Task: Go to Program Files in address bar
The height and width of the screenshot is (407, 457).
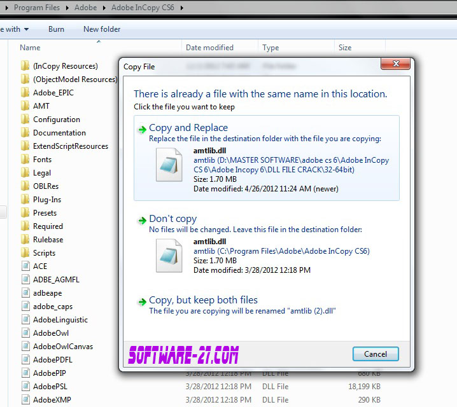Action: click(37, 8)
